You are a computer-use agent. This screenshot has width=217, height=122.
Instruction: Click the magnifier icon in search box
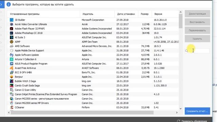click(186, 51)
